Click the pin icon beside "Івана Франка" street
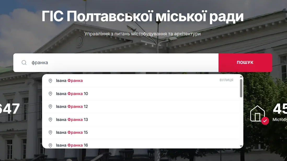The image size is (287, 161). 50,81
